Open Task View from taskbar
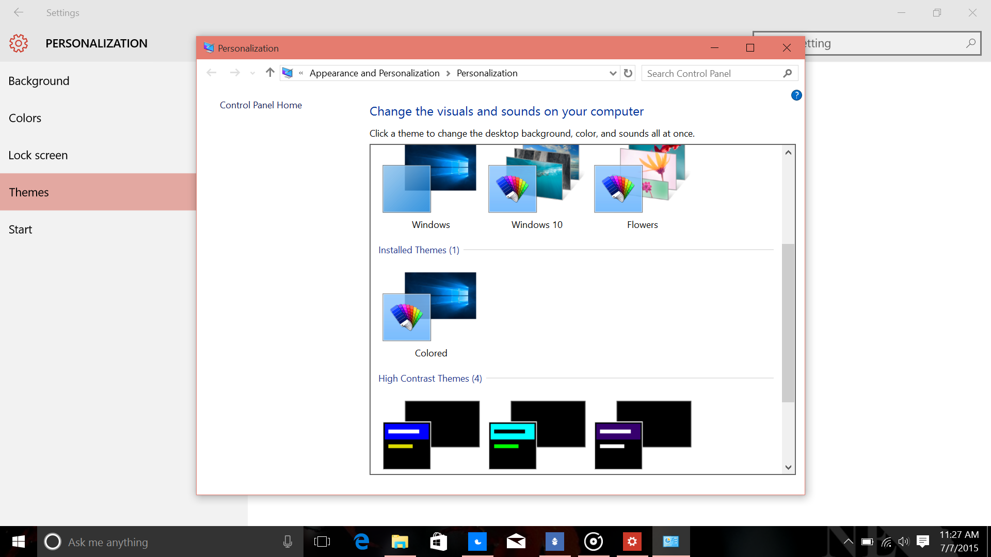The height and width of the screenshot is (557, 991). pos(322,542)
